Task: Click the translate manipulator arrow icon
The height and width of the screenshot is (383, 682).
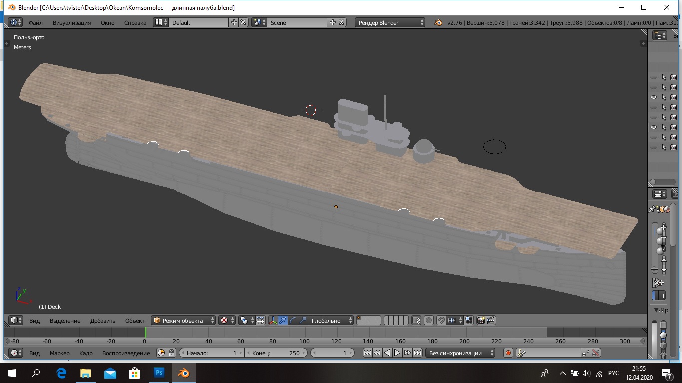Action: (283, 320)
